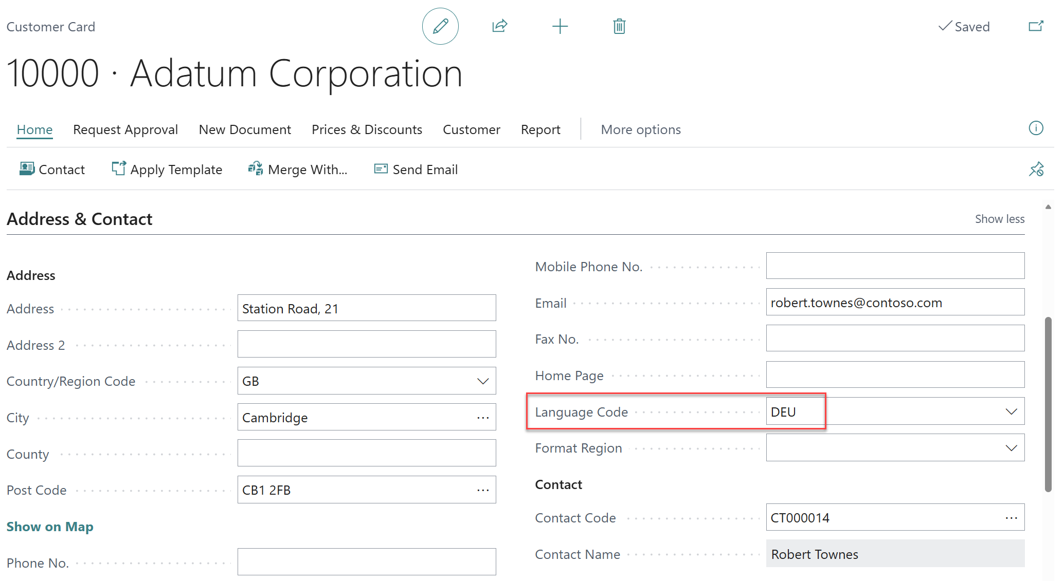Click the New plus icon
Screen dimensions: 1064x581
pyautogui.click(x=560, y=26)
